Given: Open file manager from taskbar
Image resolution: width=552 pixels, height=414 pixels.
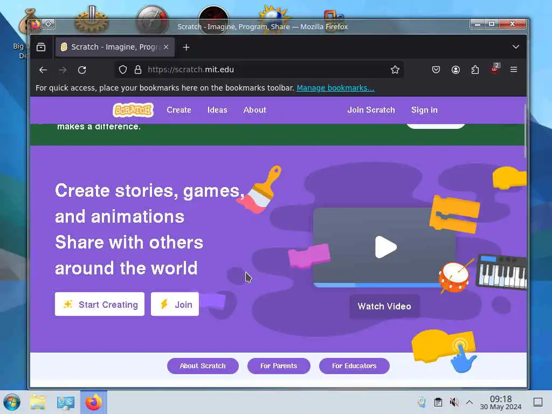Looking at the screenshot, I should click(x=38, y=402).
